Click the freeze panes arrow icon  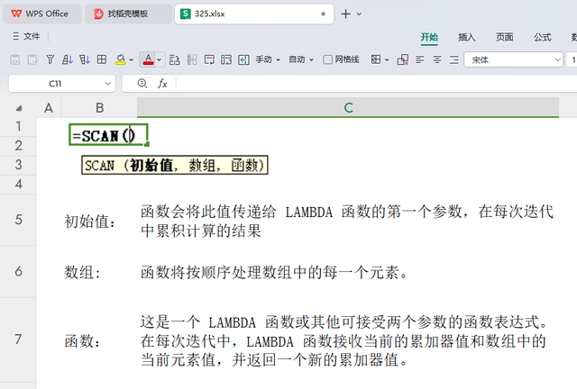243,59
